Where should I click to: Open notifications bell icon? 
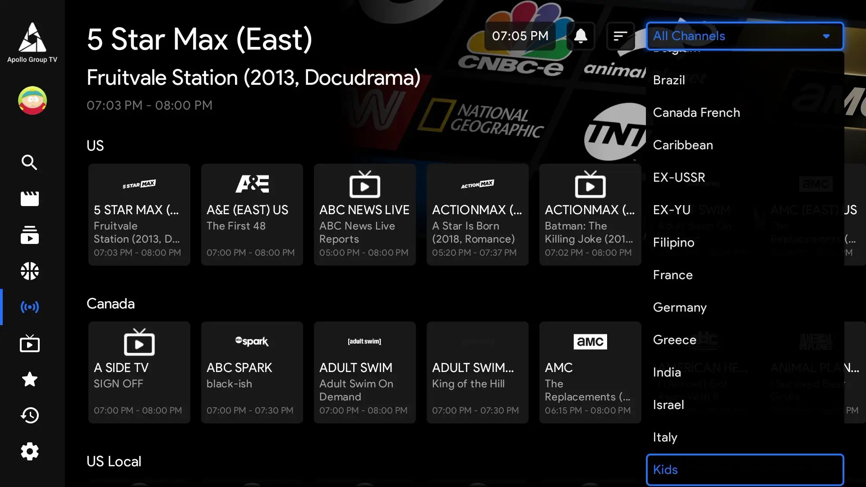pos(580,36)
